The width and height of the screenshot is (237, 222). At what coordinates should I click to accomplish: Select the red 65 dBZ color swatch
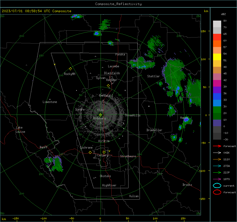(x=217, y=37)
